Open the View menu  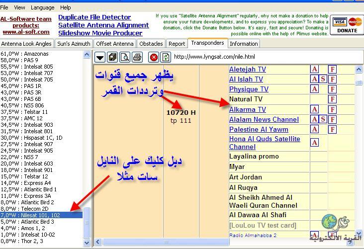(x=19, y=7)
